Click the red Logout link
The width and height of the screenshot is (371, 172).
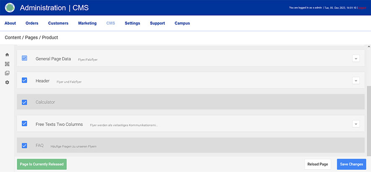point(362,8)
